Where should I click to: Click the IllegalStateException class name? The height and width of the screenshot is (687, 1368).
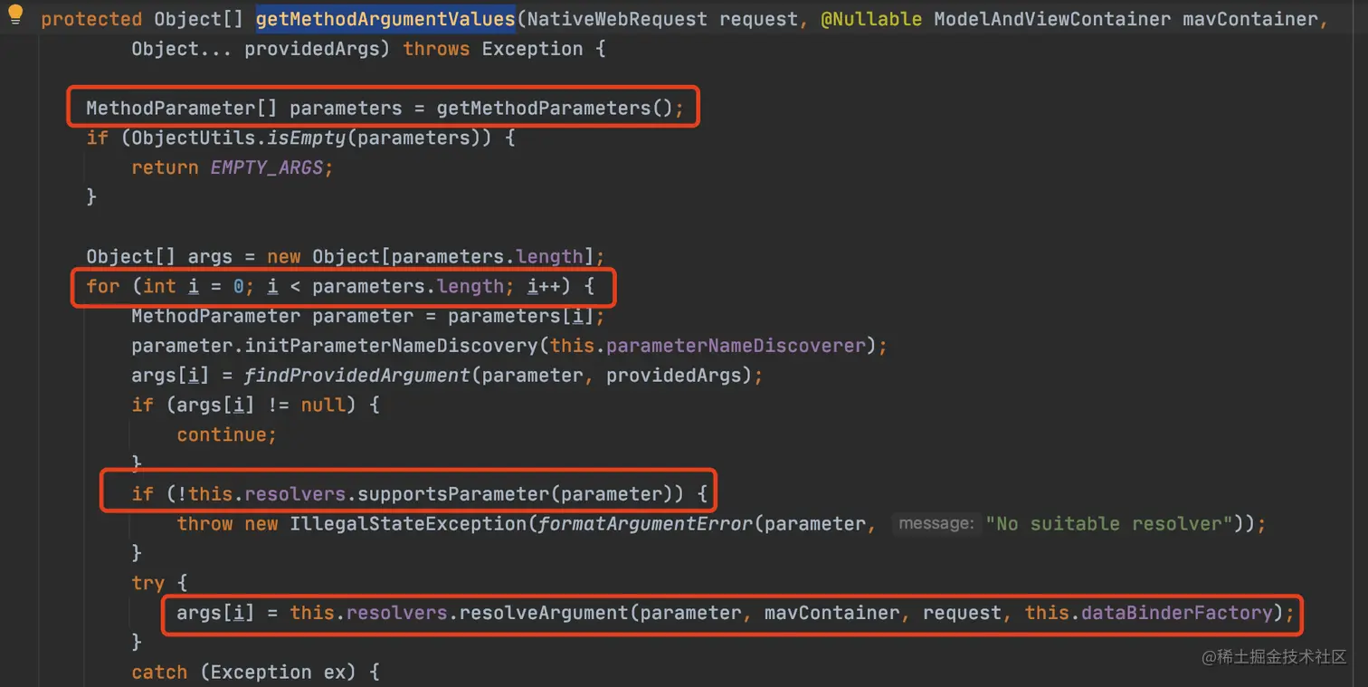tap(408, 524)
